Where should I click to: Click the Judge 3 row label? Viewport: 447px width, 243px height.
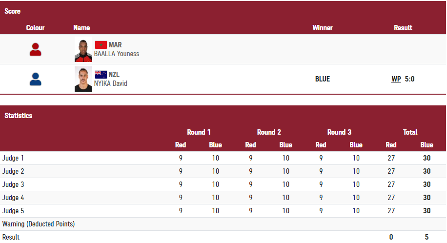13,184
